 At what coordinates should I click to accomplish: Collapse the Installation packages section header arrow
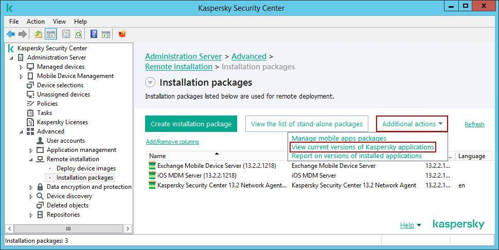pyautogui.click(x=150, y=83)
